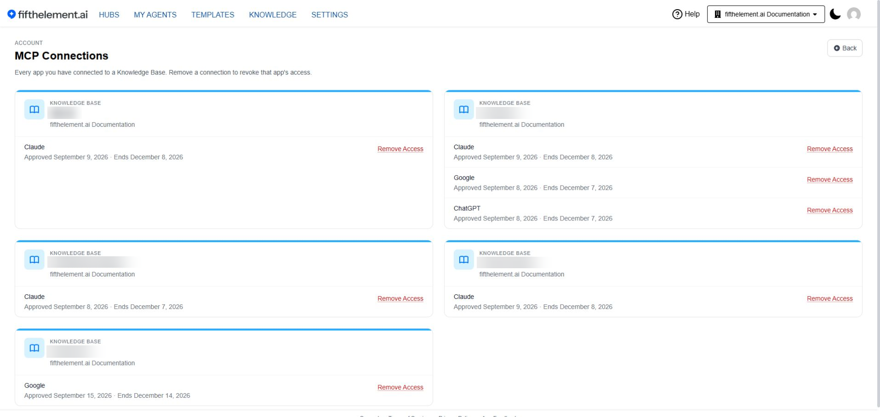This screenshot has height=417, width=880.
Task: Remove Access for Claude approved September 8
Action: tap(400, 299)
